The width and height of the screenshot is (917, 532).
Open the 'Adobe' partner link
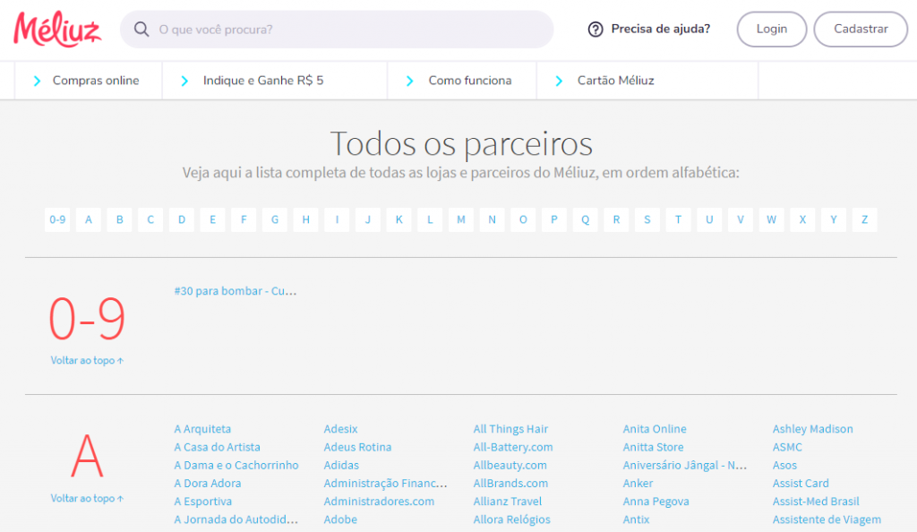pyautogui.click(x=340, y=519)
